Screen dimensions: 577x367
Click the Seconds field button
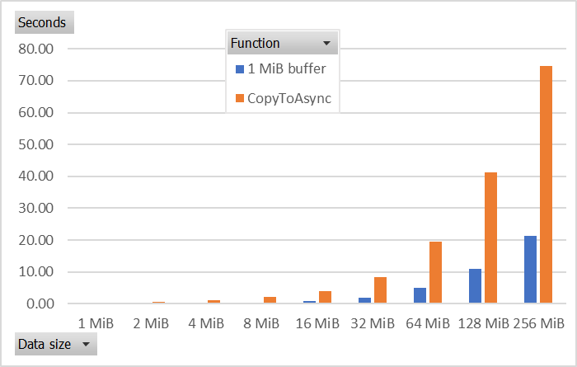45,22
